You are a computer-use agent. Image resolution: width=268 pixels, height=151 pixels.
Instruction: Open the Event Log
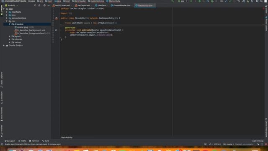pos(258,141)
